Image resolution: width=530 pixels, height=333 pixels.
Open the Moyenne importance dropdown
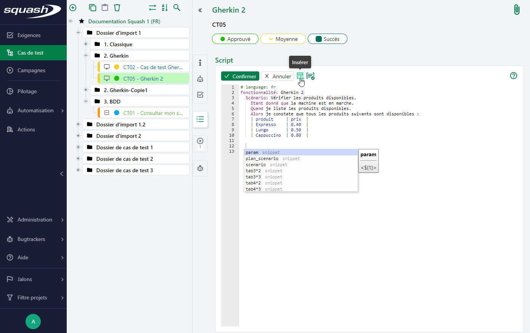[x=283, y=39]
